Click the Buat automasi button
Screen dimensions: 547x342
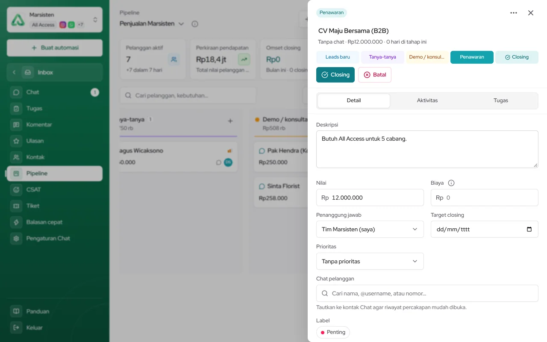(x=55, y=48)
